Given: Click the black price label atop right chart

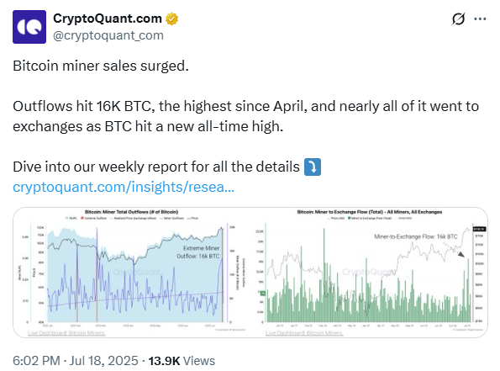Looking at the screenshot, I should click(x=479, y=229).
